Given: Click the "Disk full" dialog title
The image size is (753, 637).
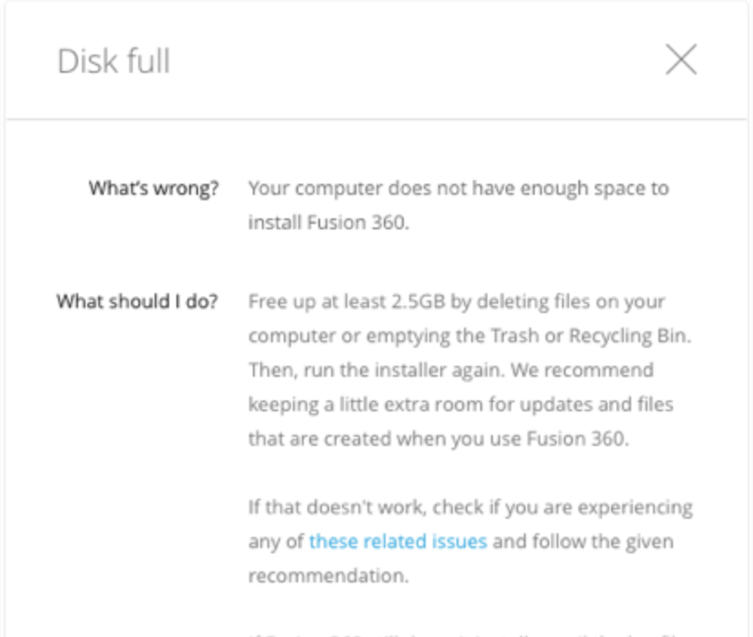Looking at the screenshot, I should point(114,62).
